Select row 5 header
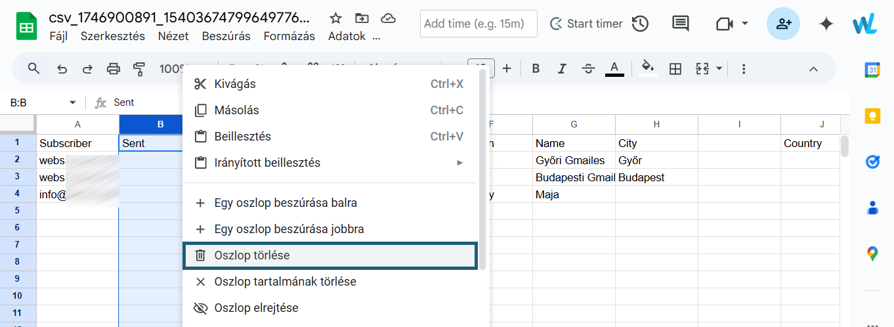The image size is (894, 327). coord(18,210)
